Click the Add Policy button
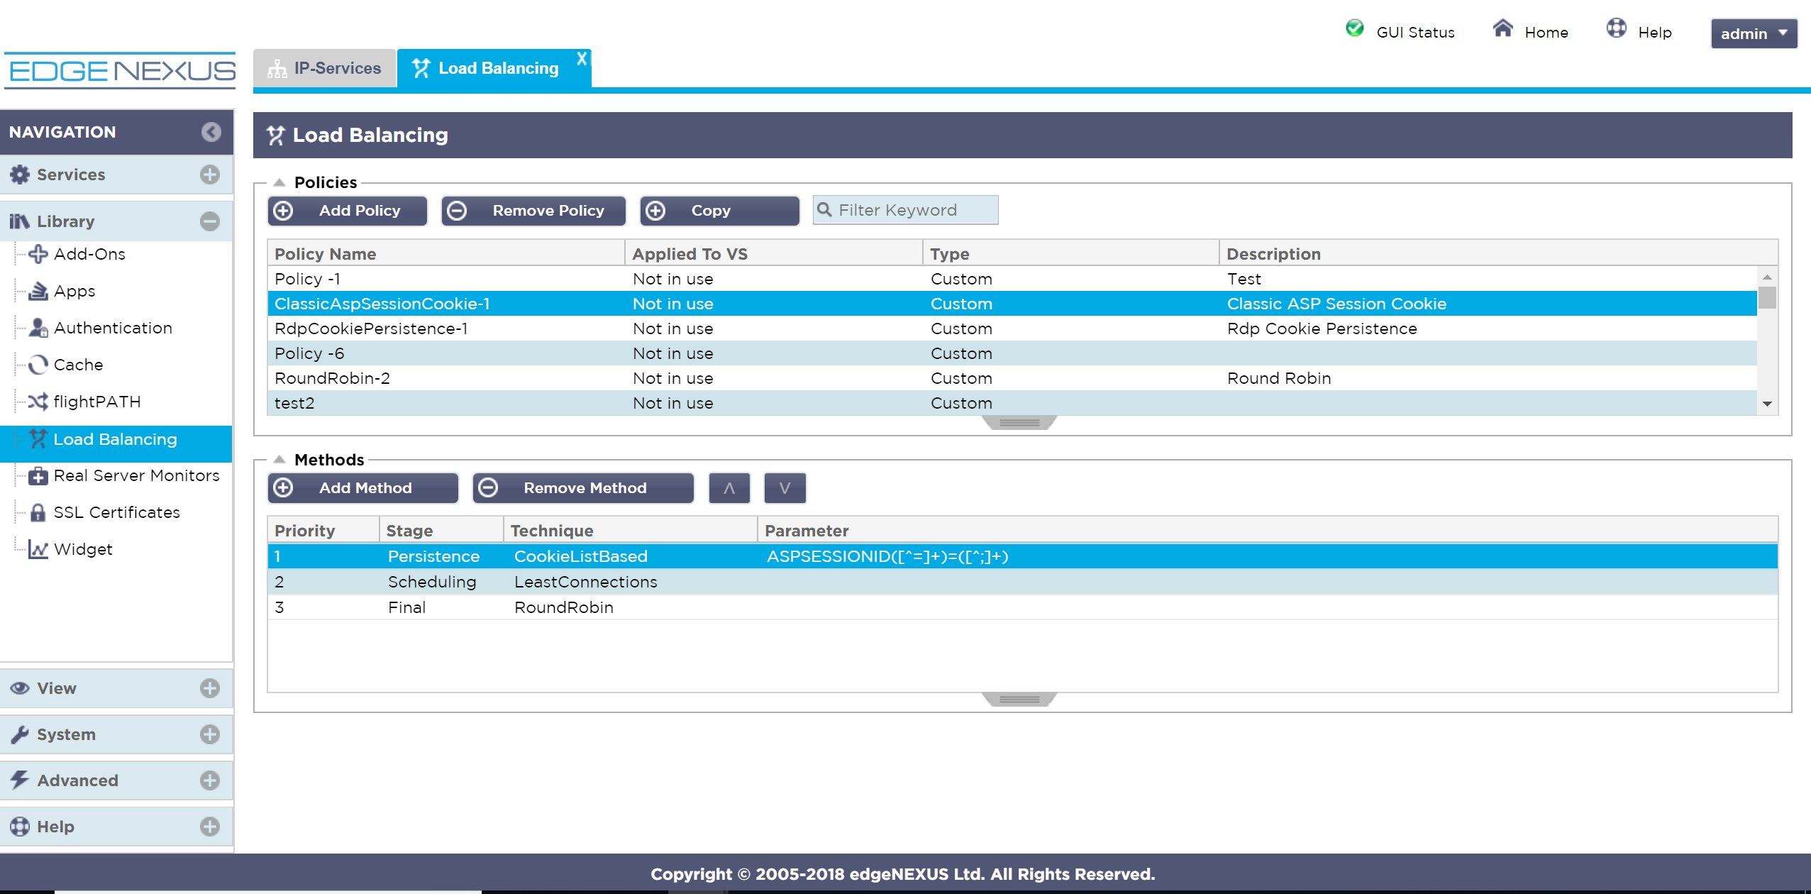The image size is (1811, 894). [348, 211]
